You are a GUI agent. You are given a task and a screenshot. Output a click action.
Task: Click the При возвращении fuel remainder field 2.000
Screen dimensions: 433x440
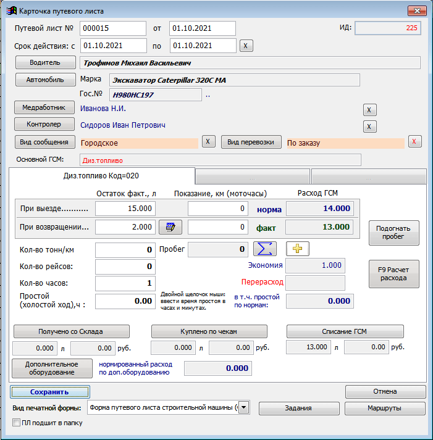125,227
